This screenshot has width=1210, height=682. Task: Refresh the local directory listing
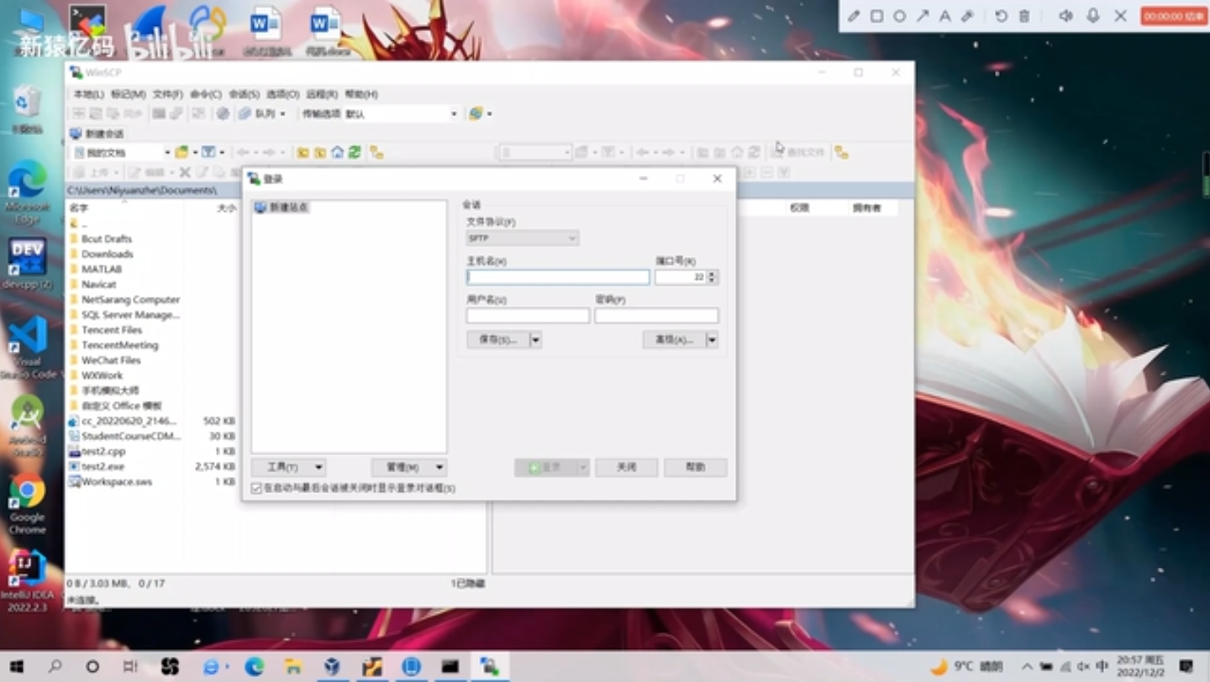354,152
